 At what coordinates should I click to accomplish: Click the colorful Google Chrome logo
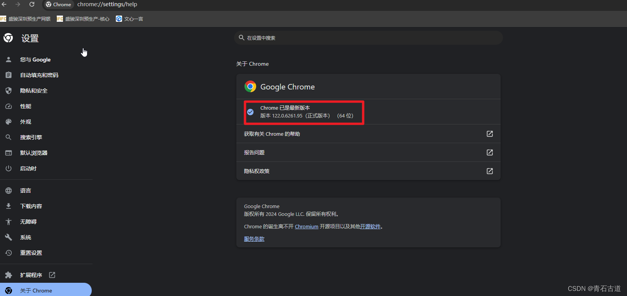(x=250, y=86)
